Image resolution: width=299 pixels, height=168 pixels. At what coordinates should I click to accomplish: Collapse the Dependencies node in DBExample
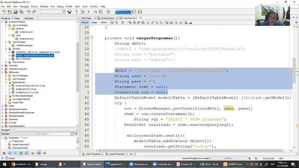tap(6, 82)
